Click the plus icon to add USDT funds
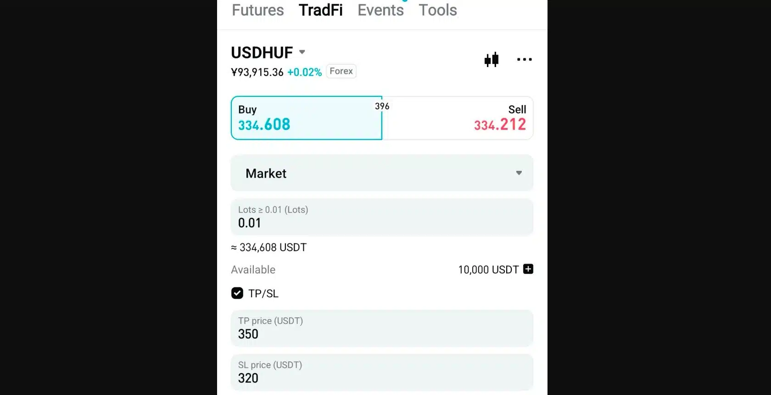The width and height of the screenshot is (771, 395). [x=528, y=269]
